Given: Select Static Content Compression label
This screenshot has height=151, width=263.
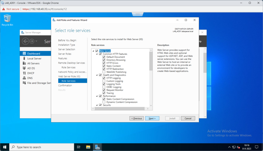Looking at the screenshot, I should (120, 99).
